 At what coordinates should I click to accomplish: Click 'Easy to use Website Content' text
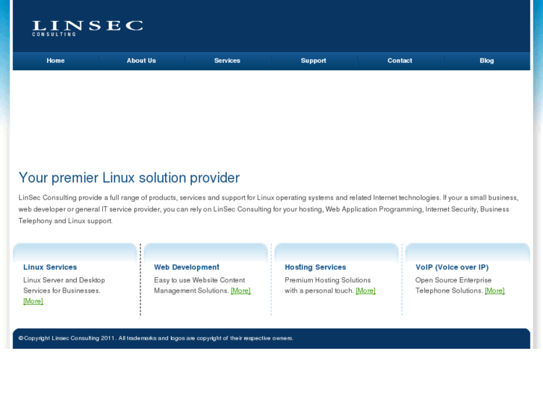coord(199,280)
